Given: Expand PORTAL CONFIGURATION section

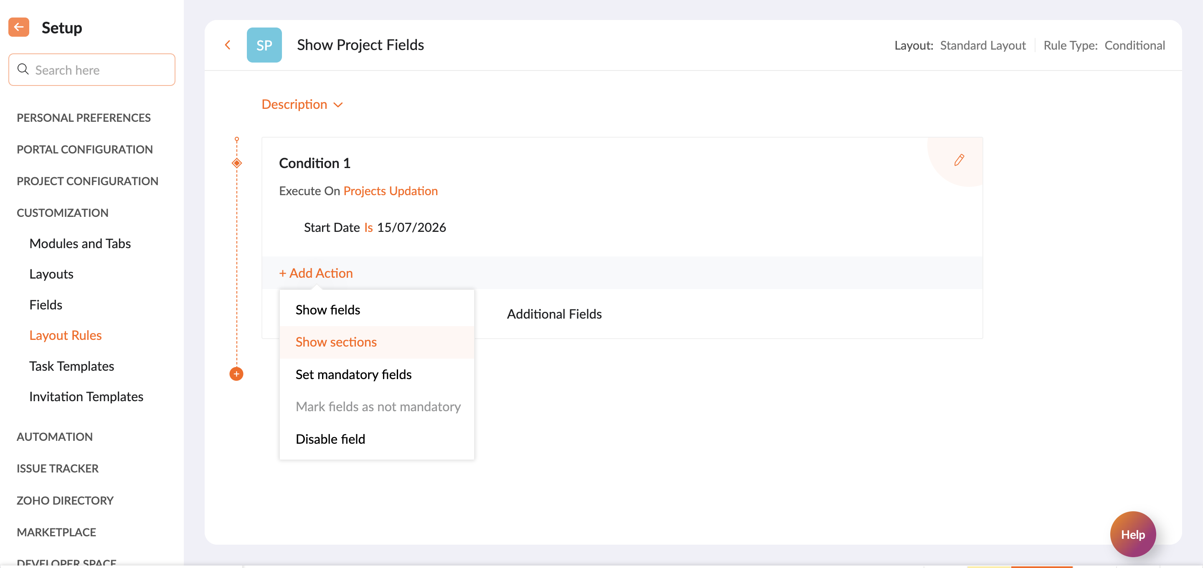Looking at the screenshot, I should click(84, 149).
